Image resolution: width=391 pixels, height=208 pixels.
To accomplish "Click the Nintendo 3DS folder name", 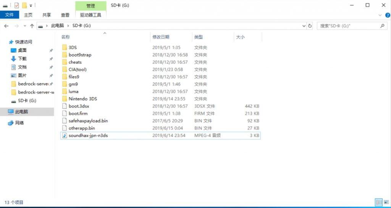I will tap(83, 99).
